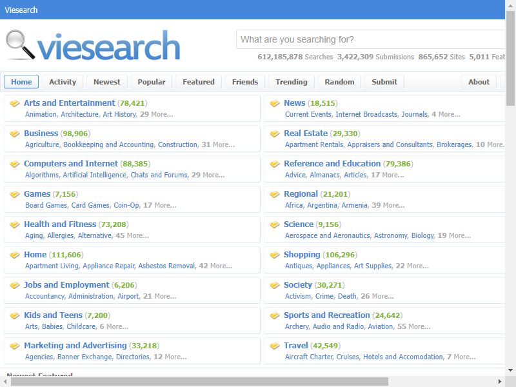Image resolution: width=516 pixels, height=387 pixels.
Task: Open the Appliance Repair subcategory
Action: click(108, 266)
